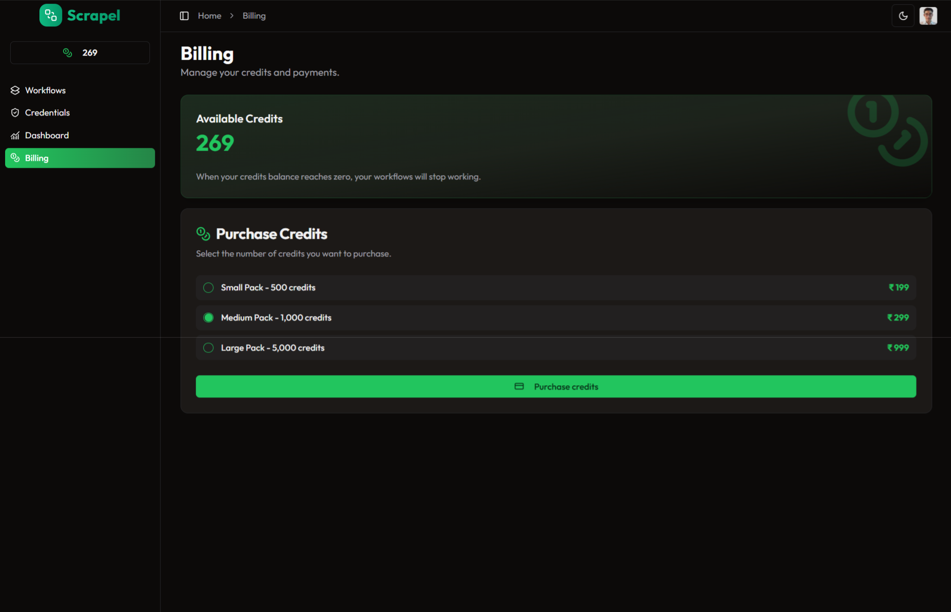This screenshot has width=951, height=612.
Task: Select the Medium Pack radio button
Action: point(208,318)
